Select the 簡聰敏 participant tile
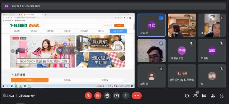This screenshot has width=229, height=104. point(212,50)
